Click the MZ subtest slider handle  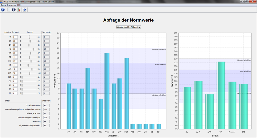[33, 49]
